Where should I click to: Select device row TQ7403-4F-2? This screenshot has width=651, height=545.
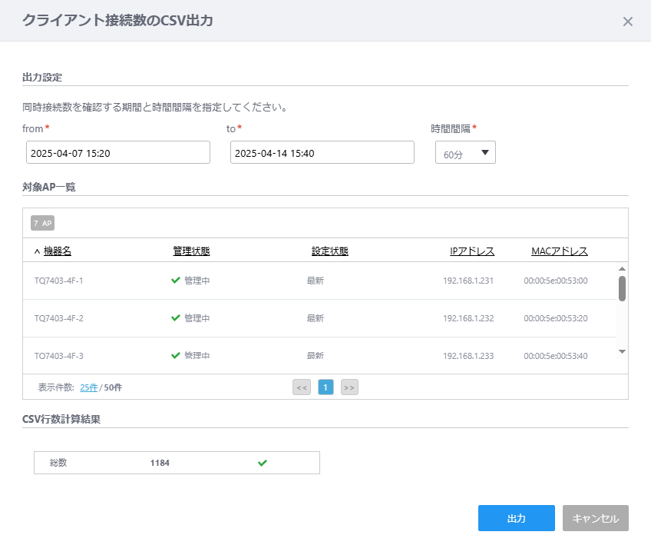[x=319, y=318]
